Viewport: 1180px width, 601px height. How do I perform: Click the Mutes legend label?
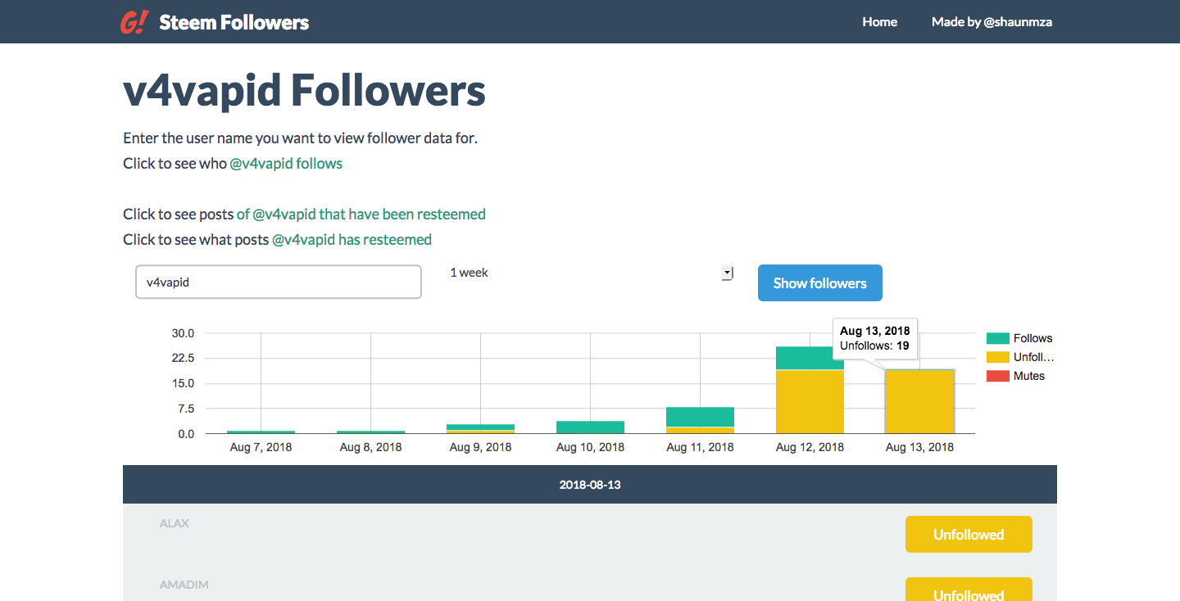click(x=1029, y=376)
